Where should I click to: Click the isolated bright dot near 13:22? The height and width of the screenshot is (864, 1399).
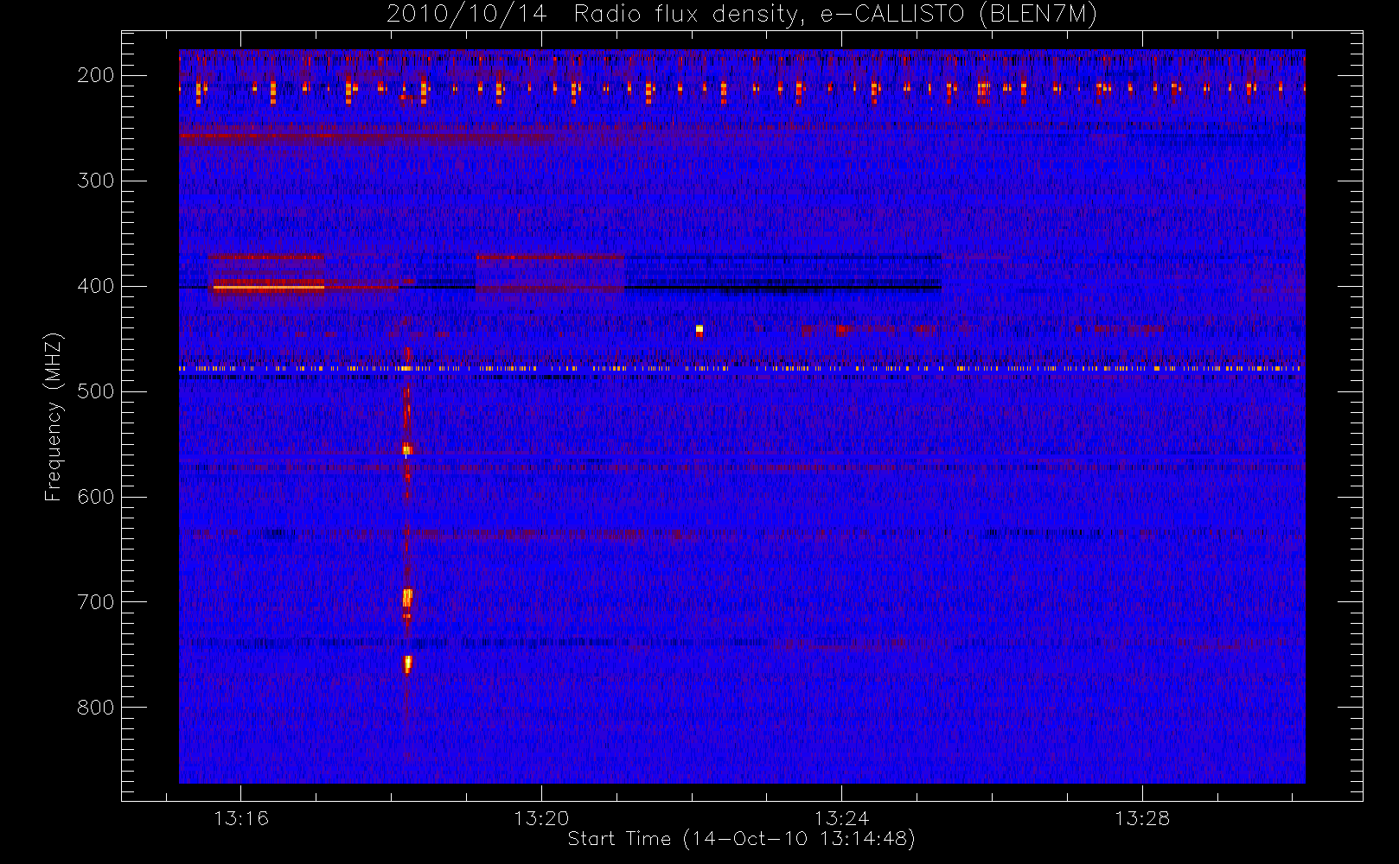coord(699,329)
